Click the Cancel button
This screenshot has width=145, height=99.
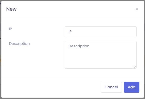(x=111, y=87)
